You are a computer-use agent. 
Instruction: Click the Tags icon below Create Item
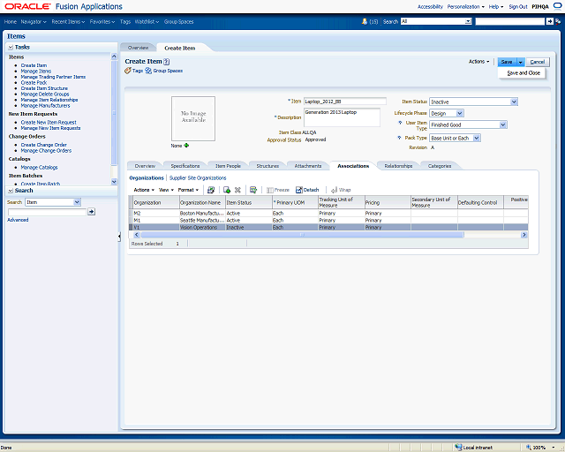[x=128, y=71]
